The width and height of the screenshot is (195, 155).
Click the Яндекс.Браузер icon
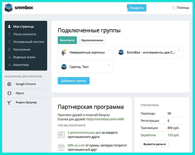tap(9, 102)
